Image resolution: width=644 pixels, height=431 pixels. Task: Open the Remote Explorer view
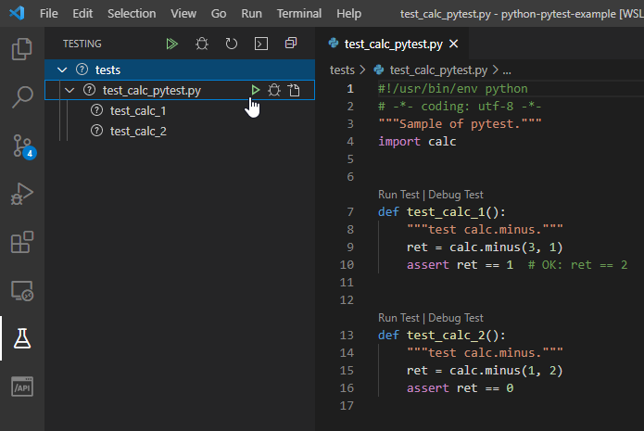click(x=21, y=290)
